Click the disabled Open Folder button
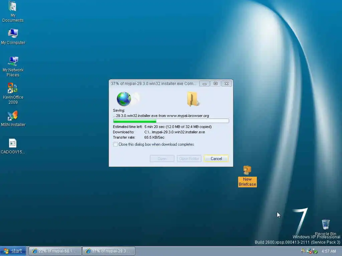This screenshot has width=342, height=256. (189, 158)
